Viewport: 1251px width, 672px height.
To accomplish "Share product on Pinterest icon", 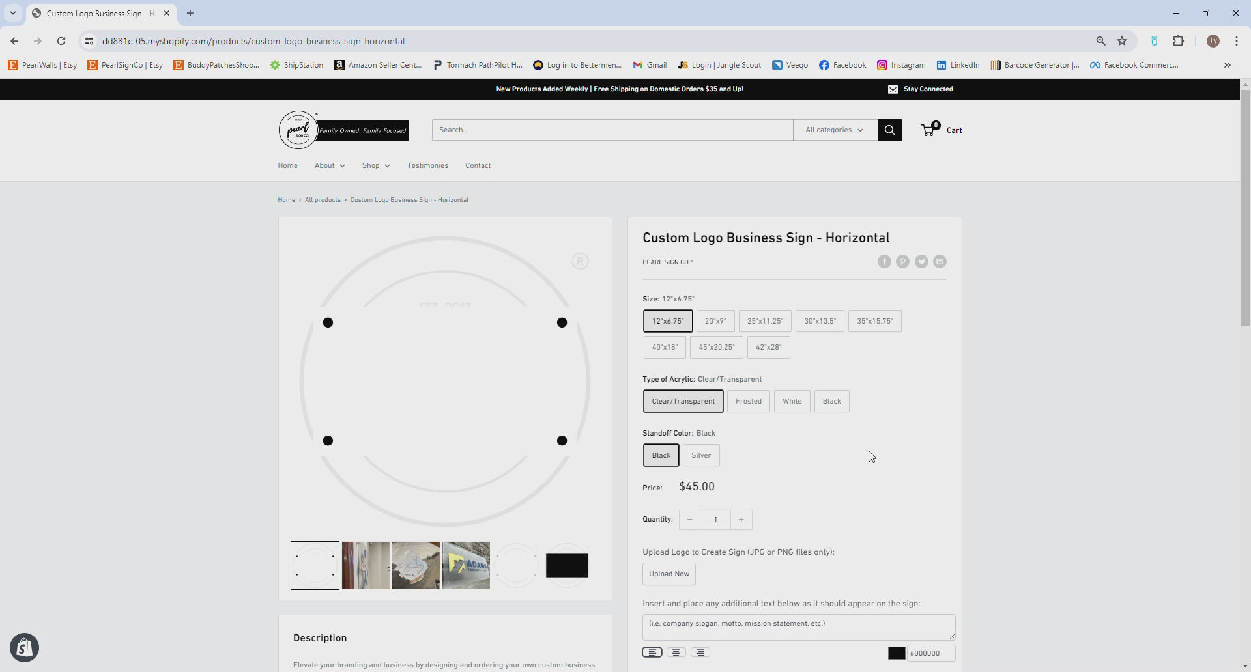I will 902,262.
